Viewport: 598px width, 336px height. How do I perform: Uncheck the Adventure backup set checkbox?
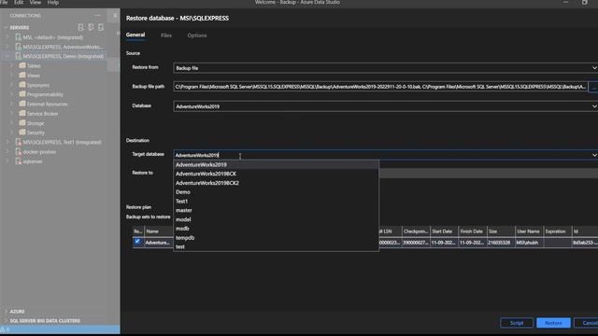click(x=137, y=242)
